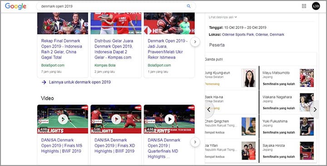Viewport: 327px width, 166px height.
Task: Click Praveen/Melati article thumbnail image
Action: [169, 23]
